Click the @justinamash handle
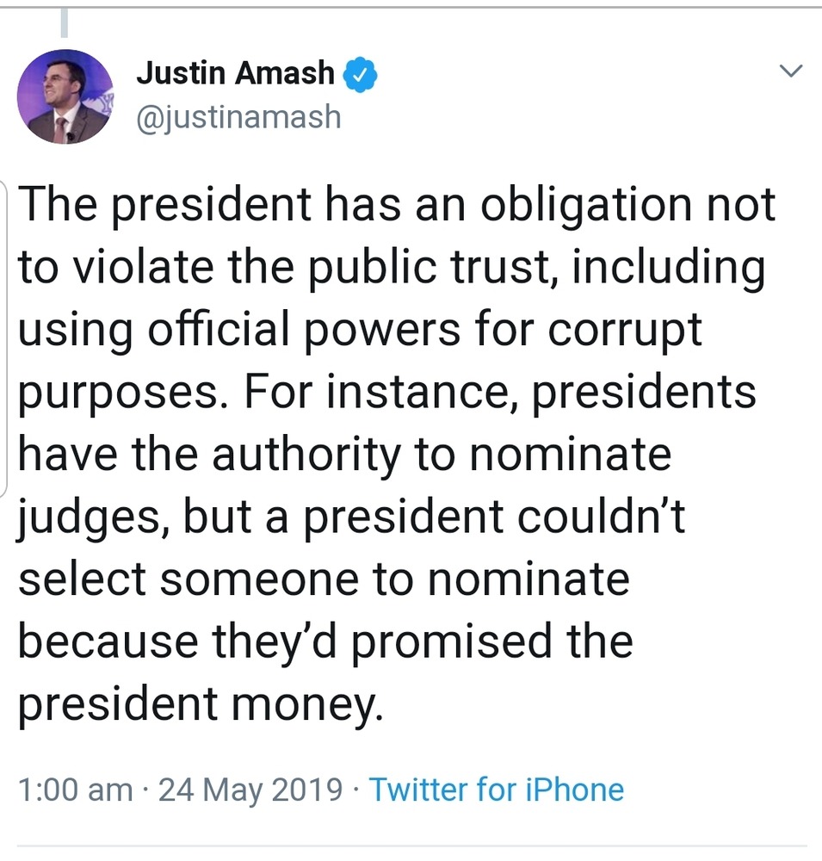 click(238, 116)
